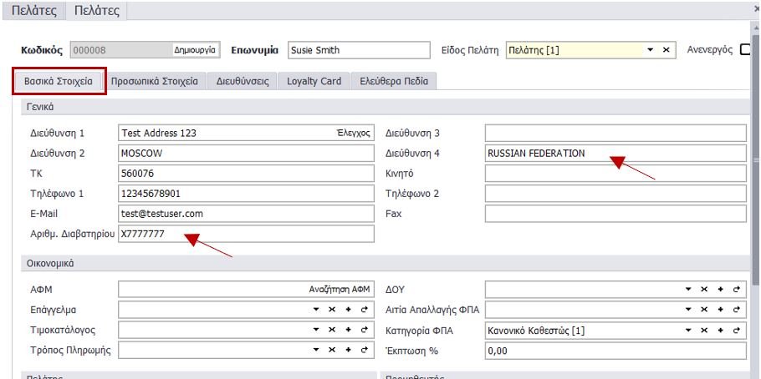
Task: Expand the Τρόπος Πληρωμής dropdown
Action: click(316, 350)
